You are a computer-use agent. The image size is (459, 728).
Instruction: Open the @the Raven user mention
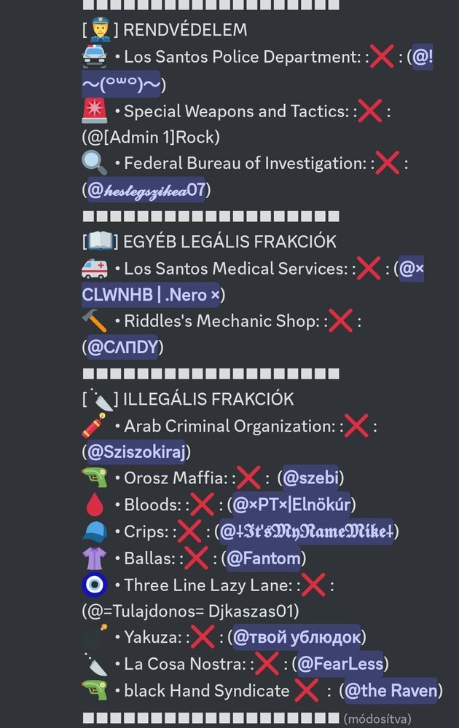click(391, 691)
